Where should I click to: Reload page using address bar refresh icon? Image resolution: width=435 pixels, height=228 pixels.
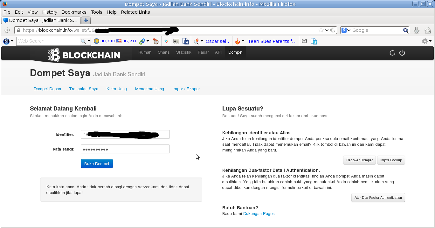tap(333, 30)
